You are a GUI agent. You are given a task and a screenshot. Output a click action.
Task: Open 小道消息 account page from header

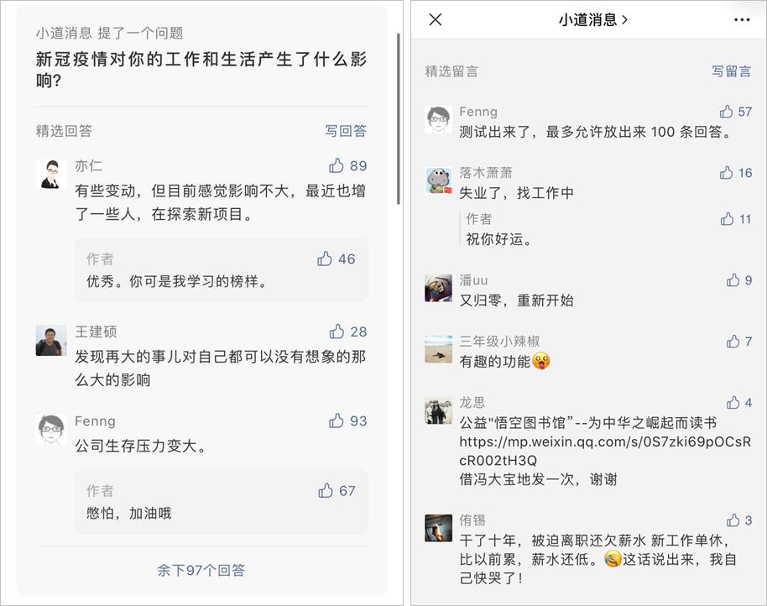pos(593,20)
